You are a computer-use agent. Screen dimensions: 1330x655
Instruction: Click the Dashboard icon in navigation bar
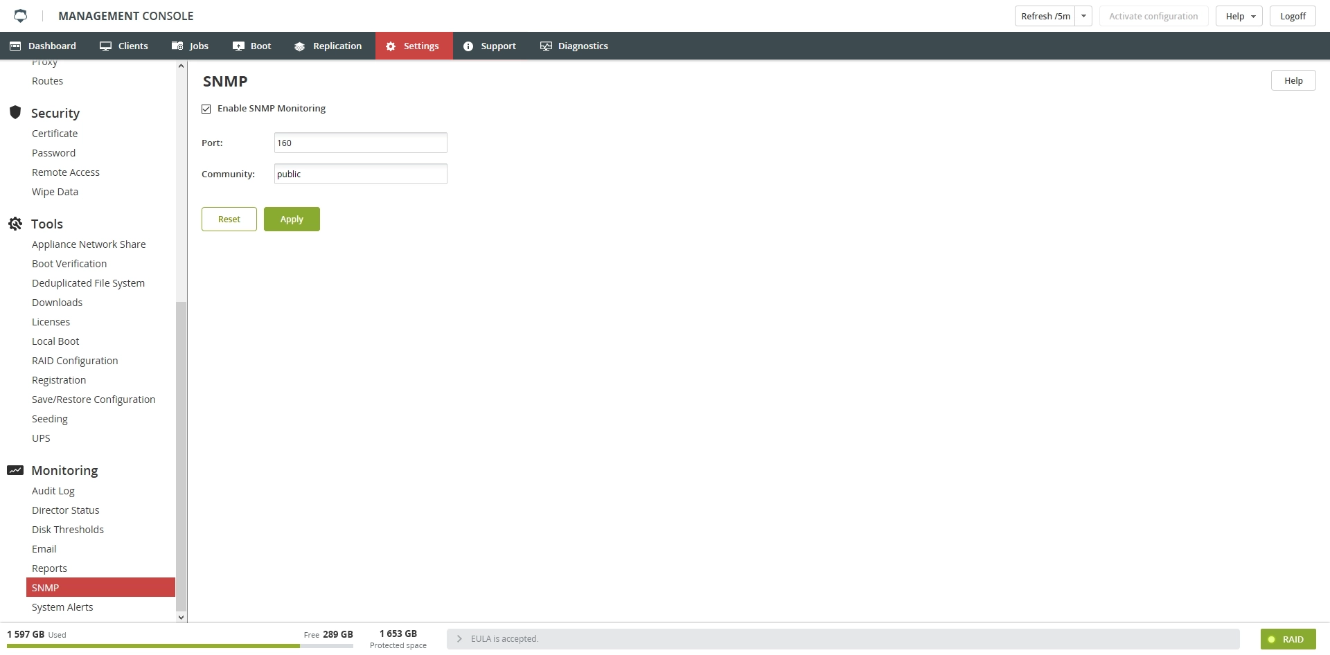[15, 46]
